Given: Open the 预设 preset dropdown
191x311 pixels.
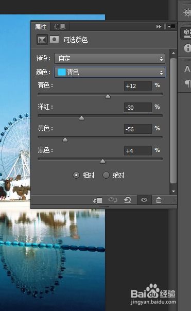Looking at the screenshot, I should pyautogui.click(x=110, y=59).
